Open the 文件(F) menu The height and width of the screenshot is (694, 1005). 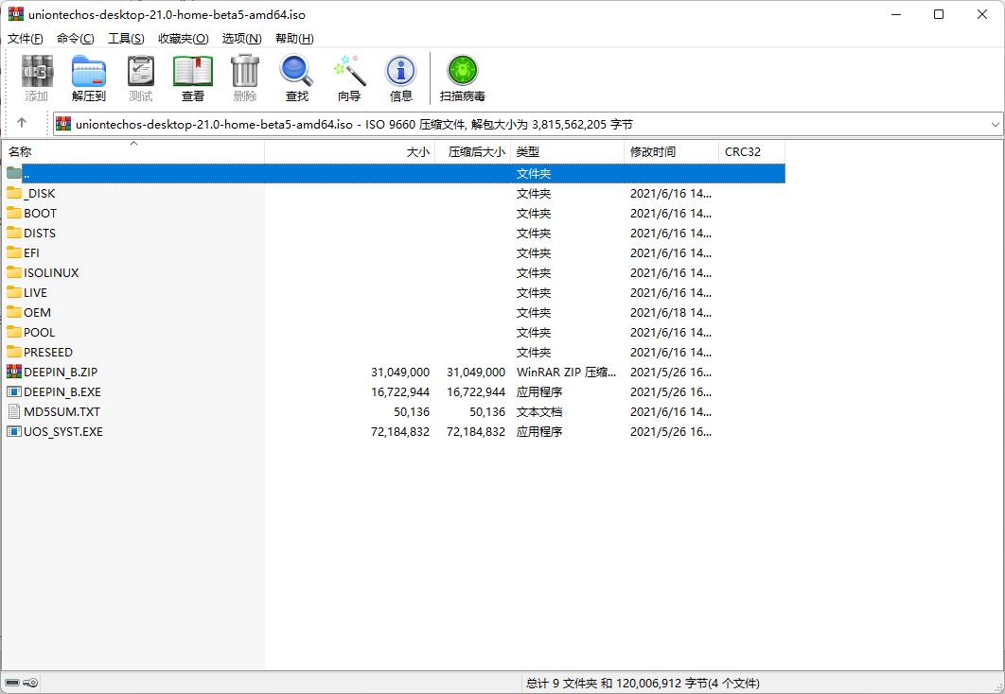26,38
